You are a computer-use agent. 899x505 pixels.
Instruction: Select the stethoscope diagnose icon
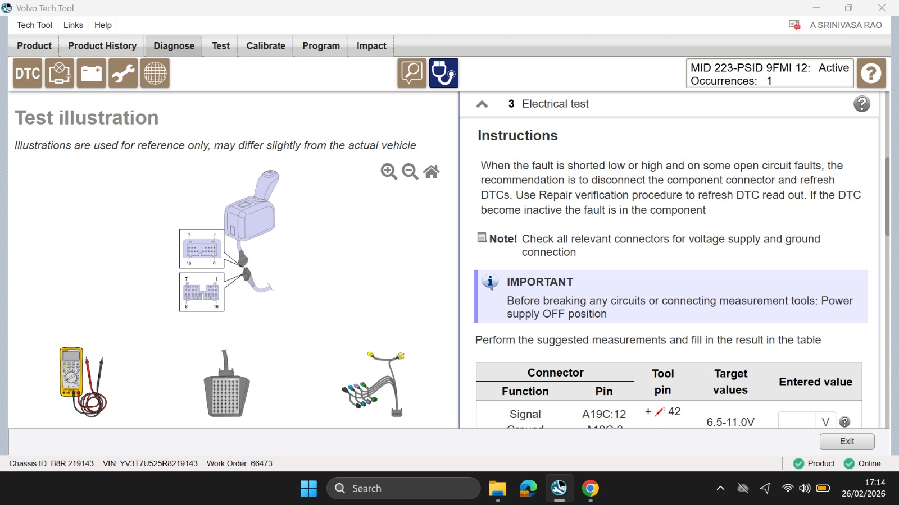(x=444, y=73)
